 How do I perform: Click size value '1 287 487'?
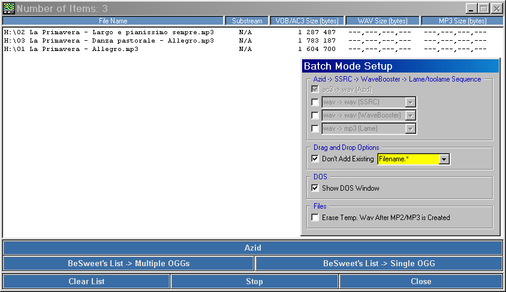(317, 32)
